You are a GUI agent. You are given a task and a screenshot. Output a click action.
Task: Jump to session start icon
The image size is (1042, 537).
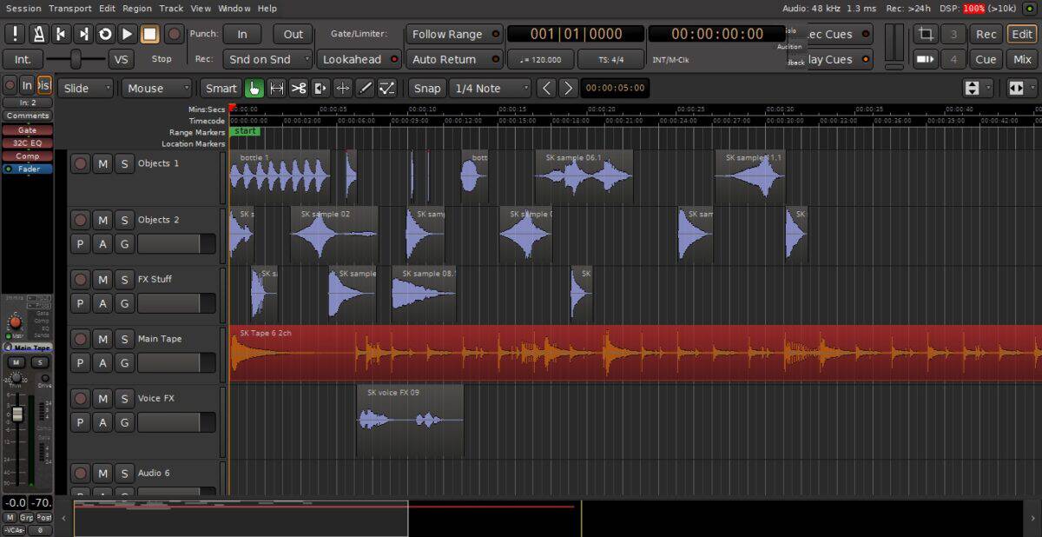(x=61, y=34)
